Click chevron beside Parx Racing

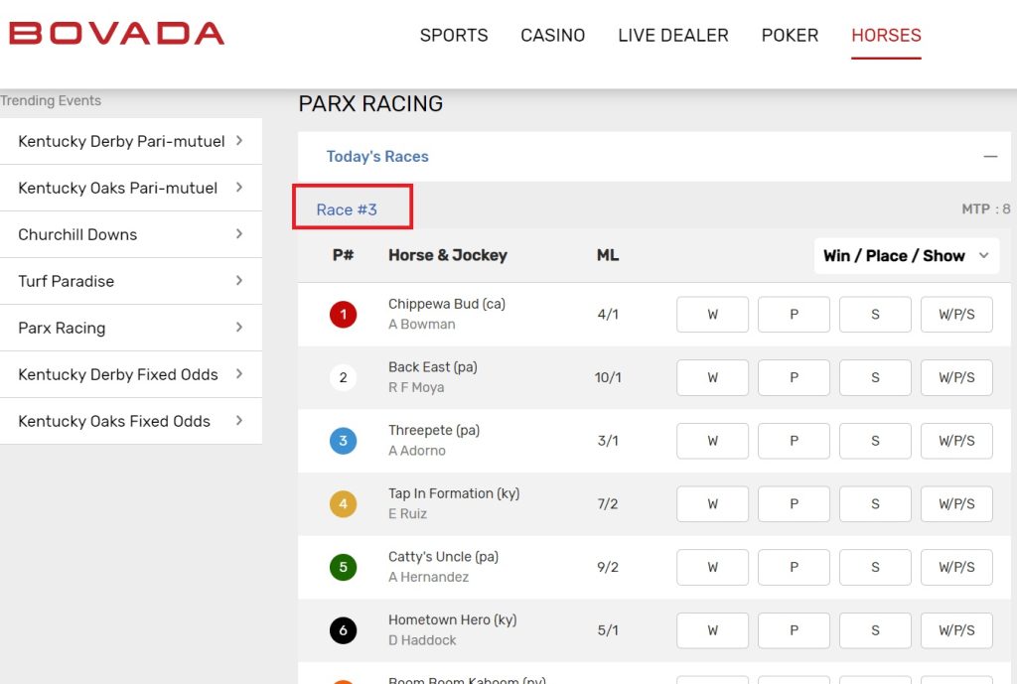(239, 328)
